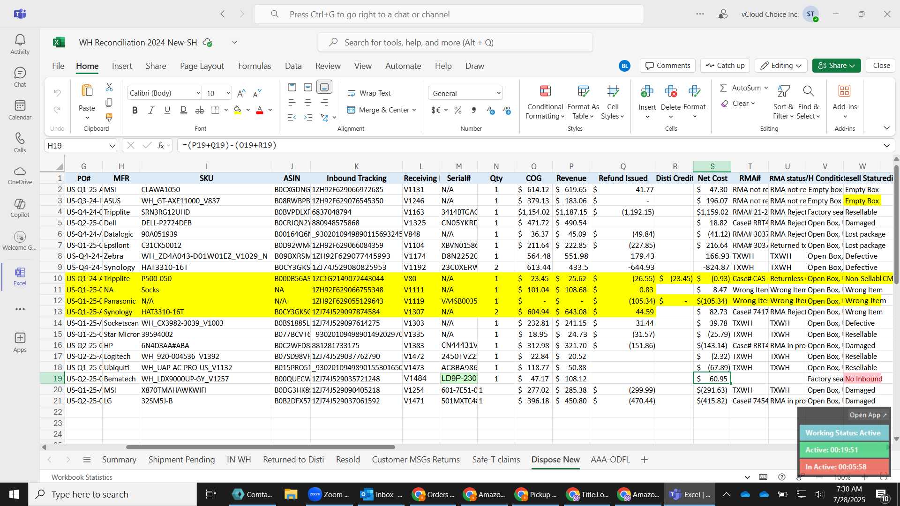Apply fill color highlight
This screenshot has height=506, width=900.
(x=238, y=110)
